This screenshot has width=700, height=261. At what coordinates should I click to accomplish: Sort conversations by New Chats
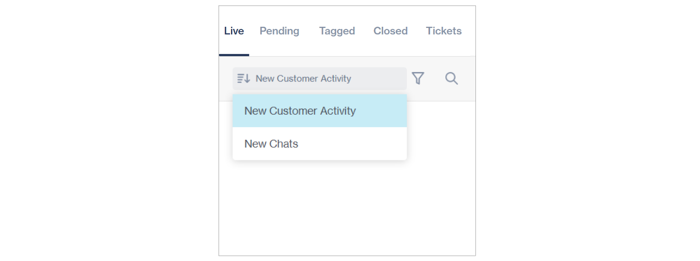click(x=271, y=144)
